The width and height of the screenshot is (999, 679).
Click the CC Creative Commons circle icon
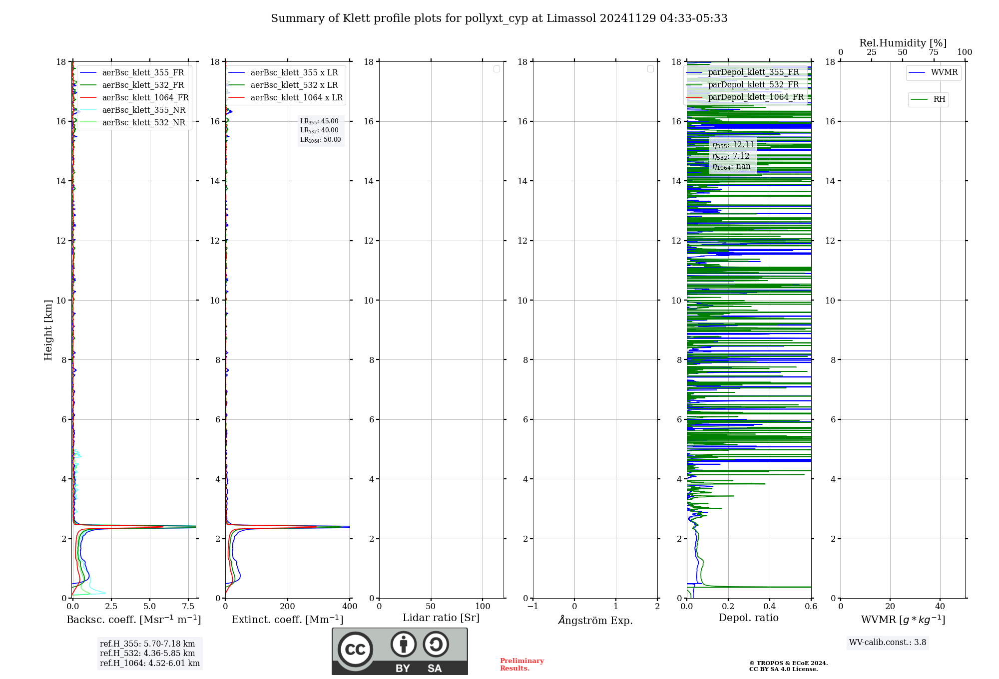355,649
